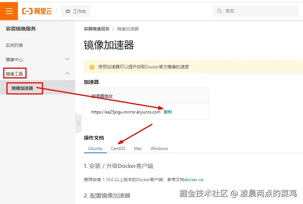
Task: Open the 镜像工具 sidebar item
Action: click(x=14, y=74)
